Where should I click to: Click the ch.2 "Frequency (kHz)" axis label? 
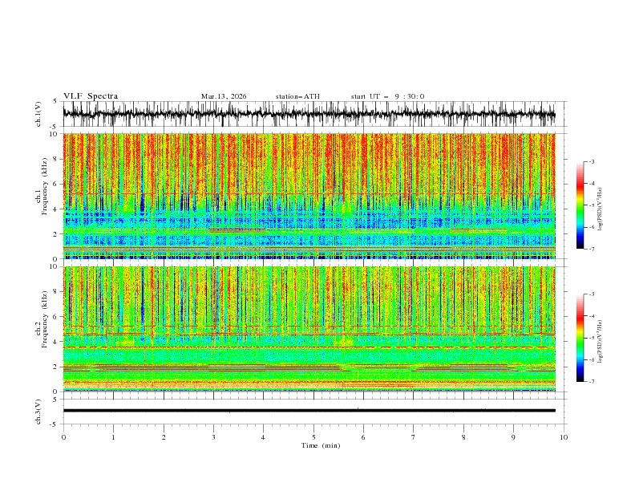45,319
